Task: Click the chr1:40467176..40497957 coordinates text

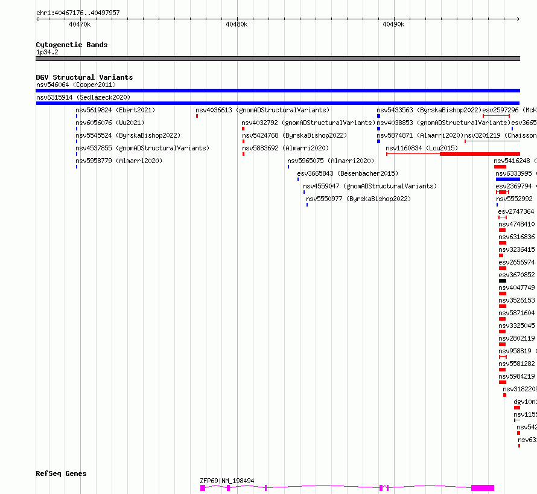Action: click(x=78, y=13)
